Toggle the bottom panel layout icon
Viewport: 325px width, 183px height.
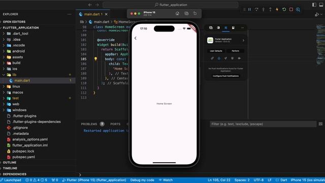click(x=321, y=5)
